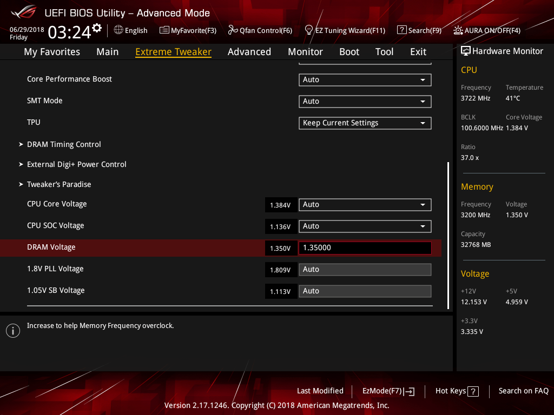The image size is (554, 415).
Task: Expand Tweaker's Paradise submenu
Action: pos(59,184)
